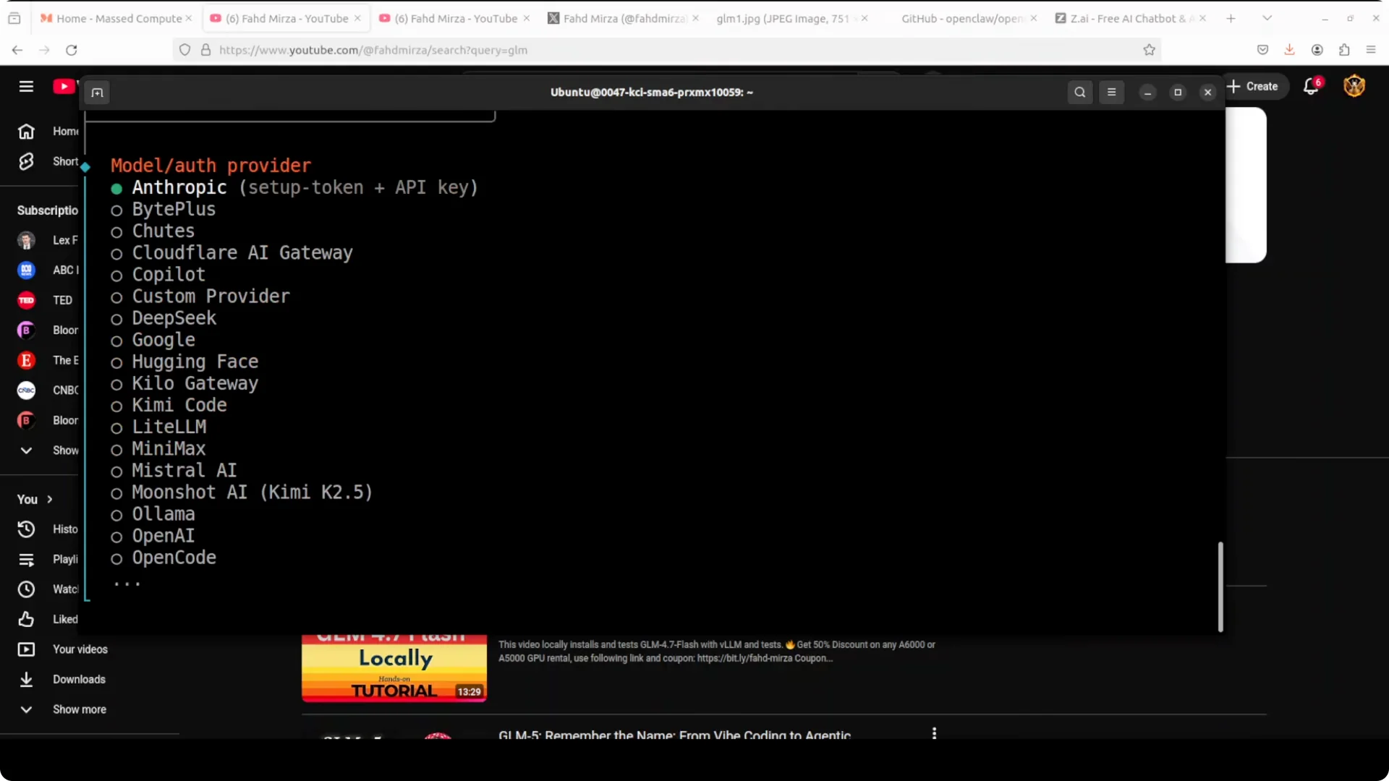
Task: Go to YouTube Home in sidebar
Action: (x=47, y=132)
